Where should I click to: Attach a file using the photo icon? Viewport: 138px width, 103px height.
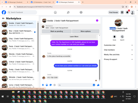47,85
